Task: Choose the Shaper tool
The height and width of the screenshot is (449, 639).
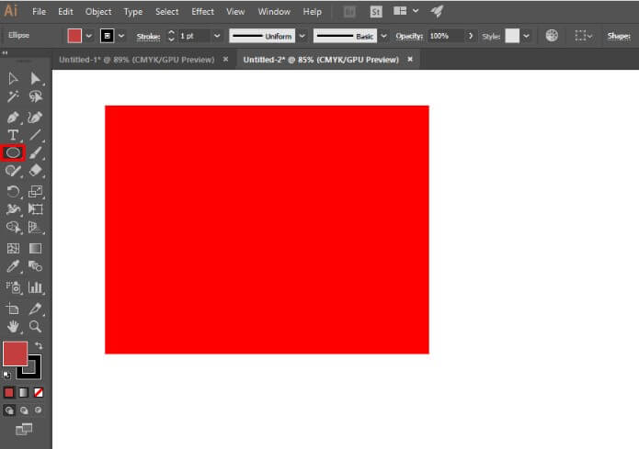Action: [13, 170]
